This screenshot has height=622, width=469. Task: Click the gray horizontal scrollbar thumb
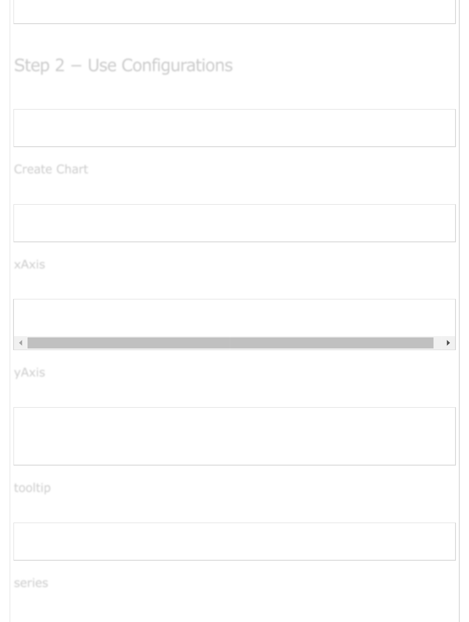pos(230,343)
